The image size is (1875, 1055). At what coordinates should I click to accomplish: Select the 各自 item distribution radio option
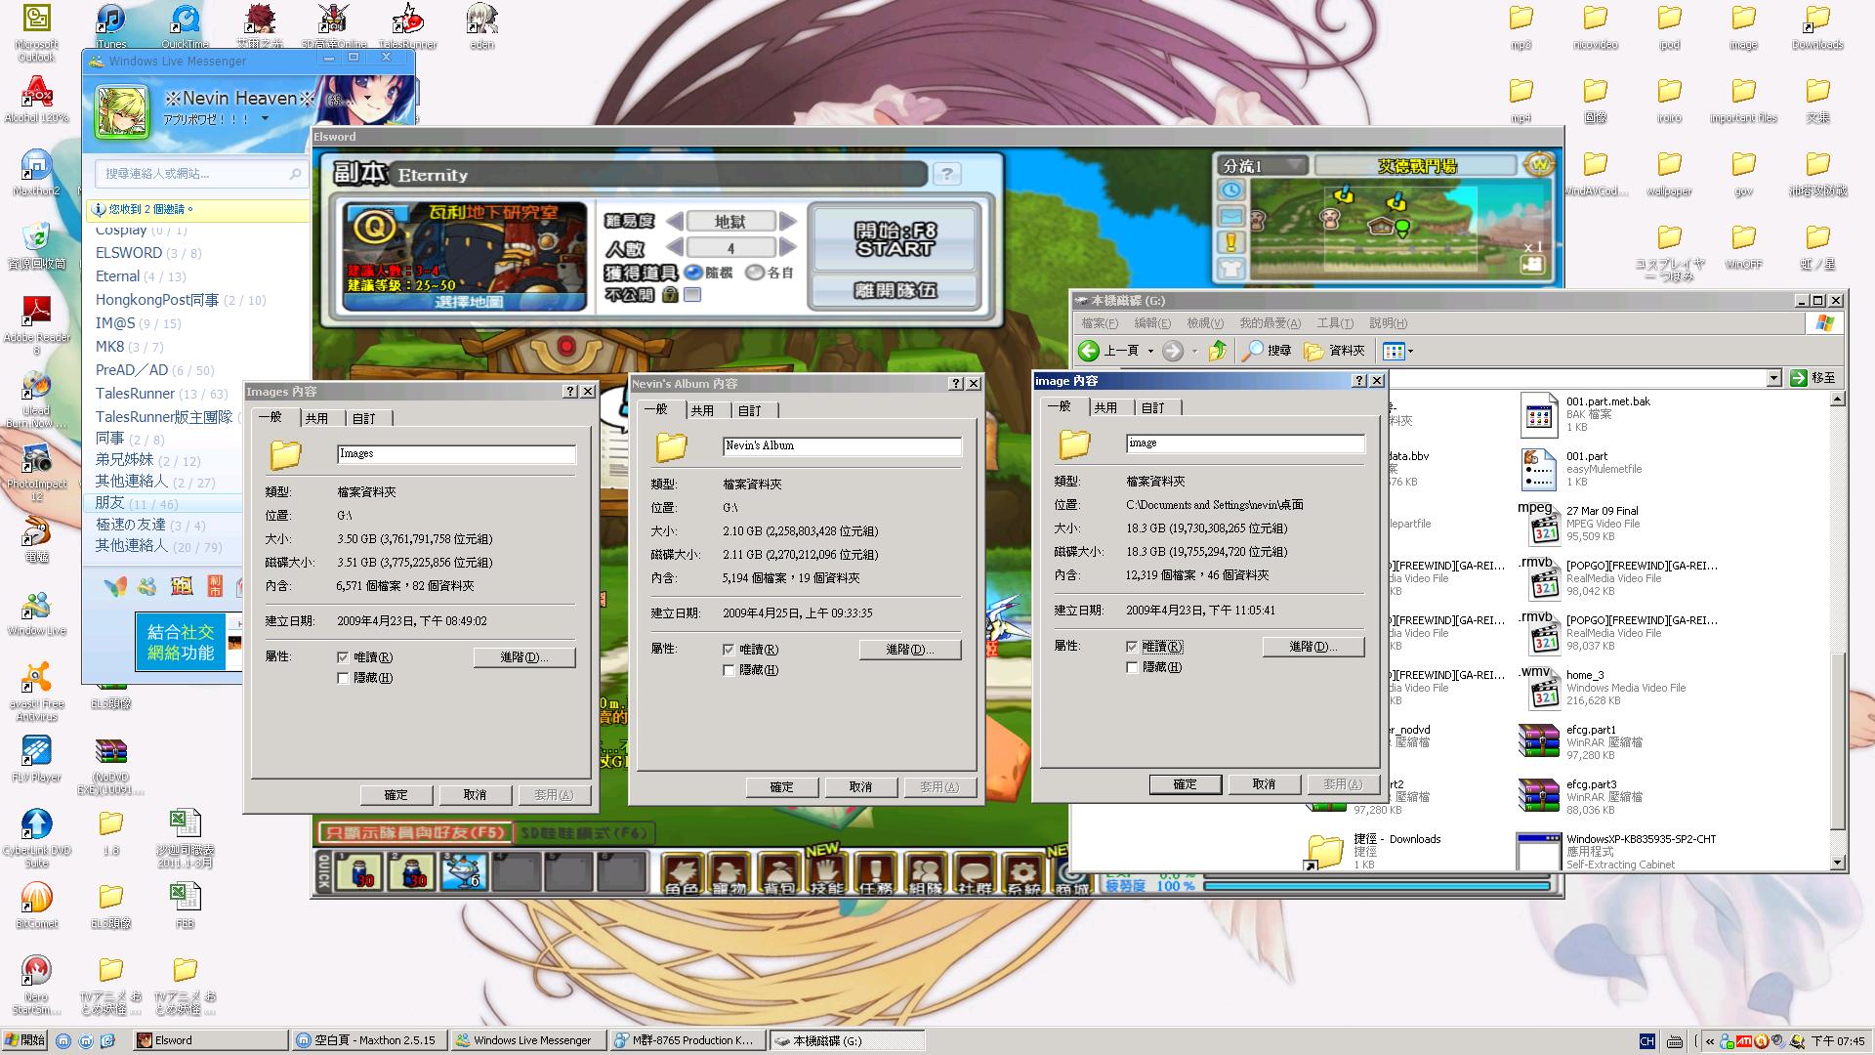(754, 273)
